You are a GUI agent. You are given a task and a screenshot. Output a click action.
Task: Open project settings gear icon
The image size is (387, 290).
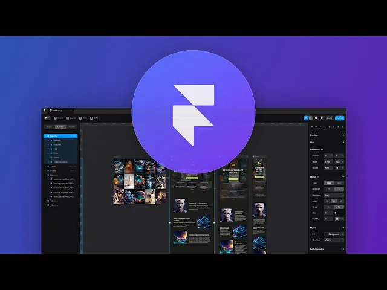[316, 118]
